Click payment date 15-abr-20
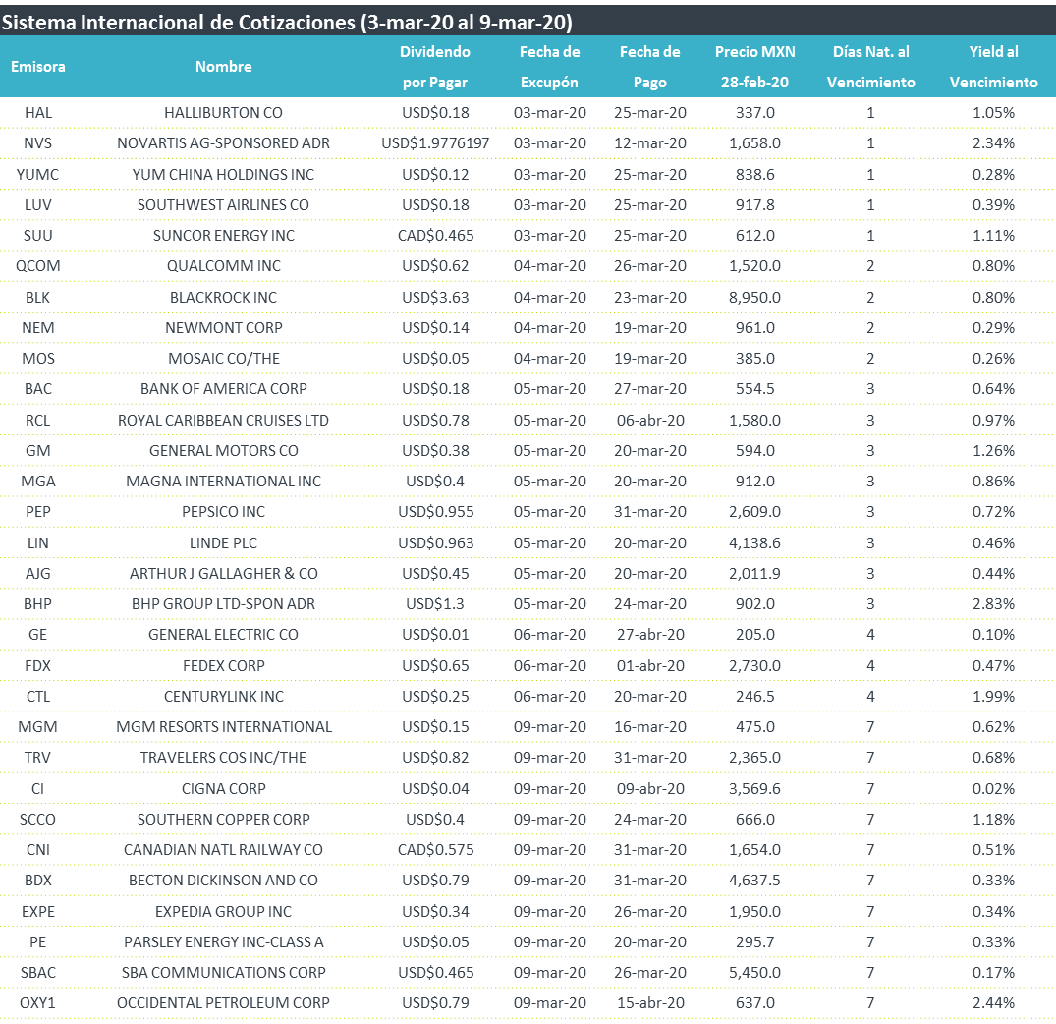 (650, 1003)
